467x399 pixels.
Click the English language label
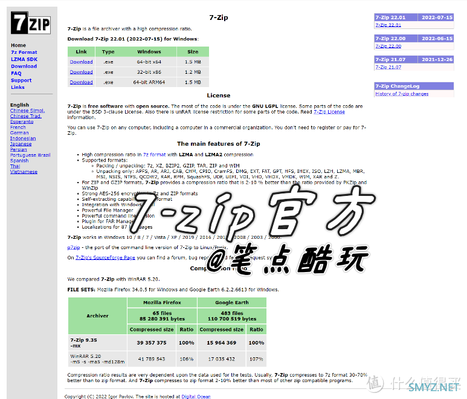pos(20,105)
